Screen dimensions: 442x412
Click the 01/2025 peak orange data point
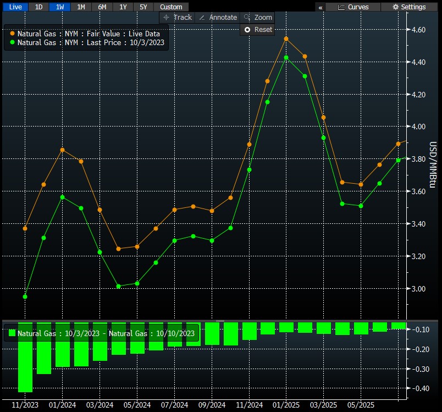tap(286, 39)
